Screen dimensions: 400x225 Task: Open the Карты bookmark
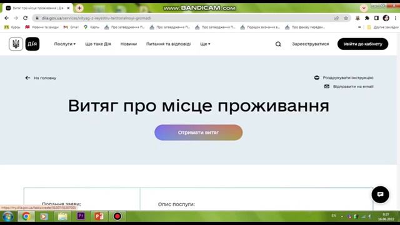coord(91,27)
